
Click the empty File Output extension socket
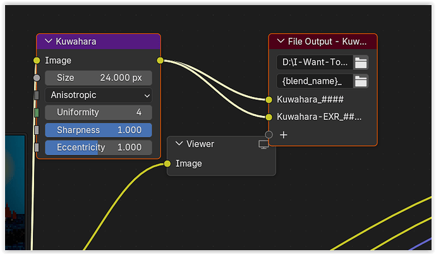click(x=269, y=135)
